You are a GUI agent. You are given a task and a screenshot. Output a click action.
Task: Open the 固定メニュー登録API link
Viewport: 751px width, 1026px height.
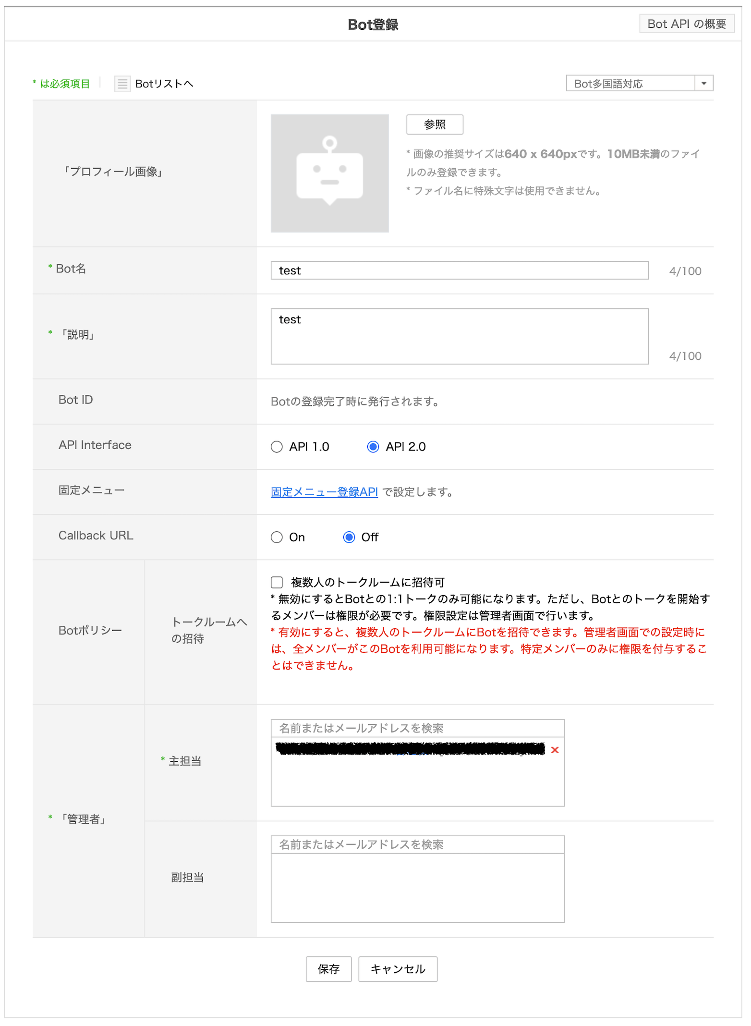point(324,492)
